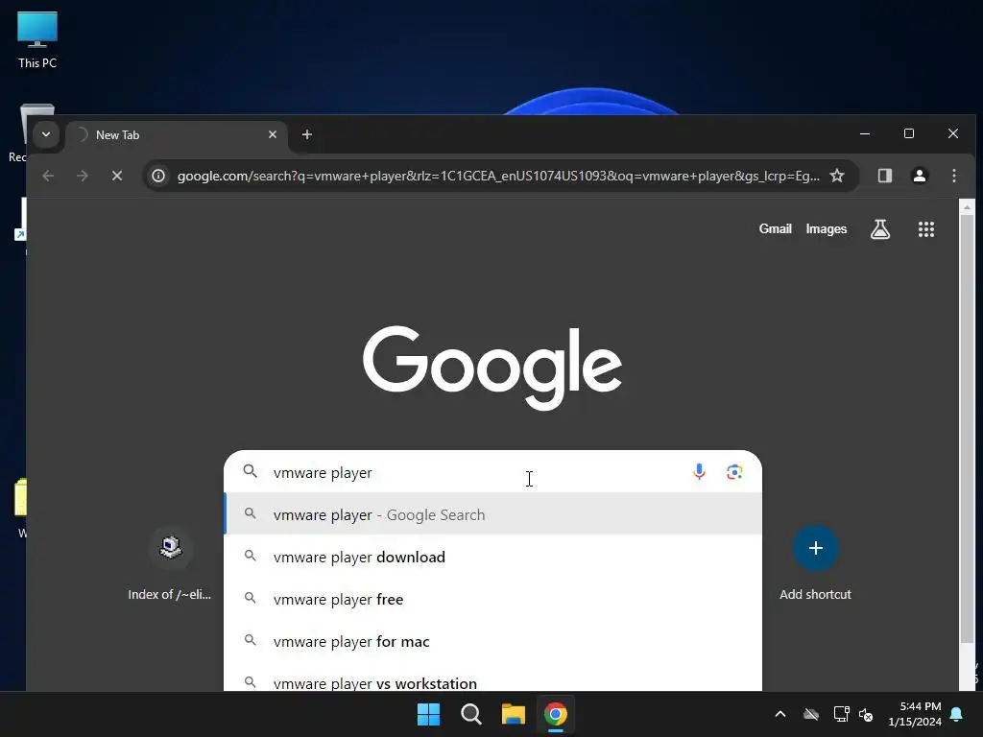Select 'vmware player for mac' suggestion
The image size is (983, 737).
tap(493, 641)
